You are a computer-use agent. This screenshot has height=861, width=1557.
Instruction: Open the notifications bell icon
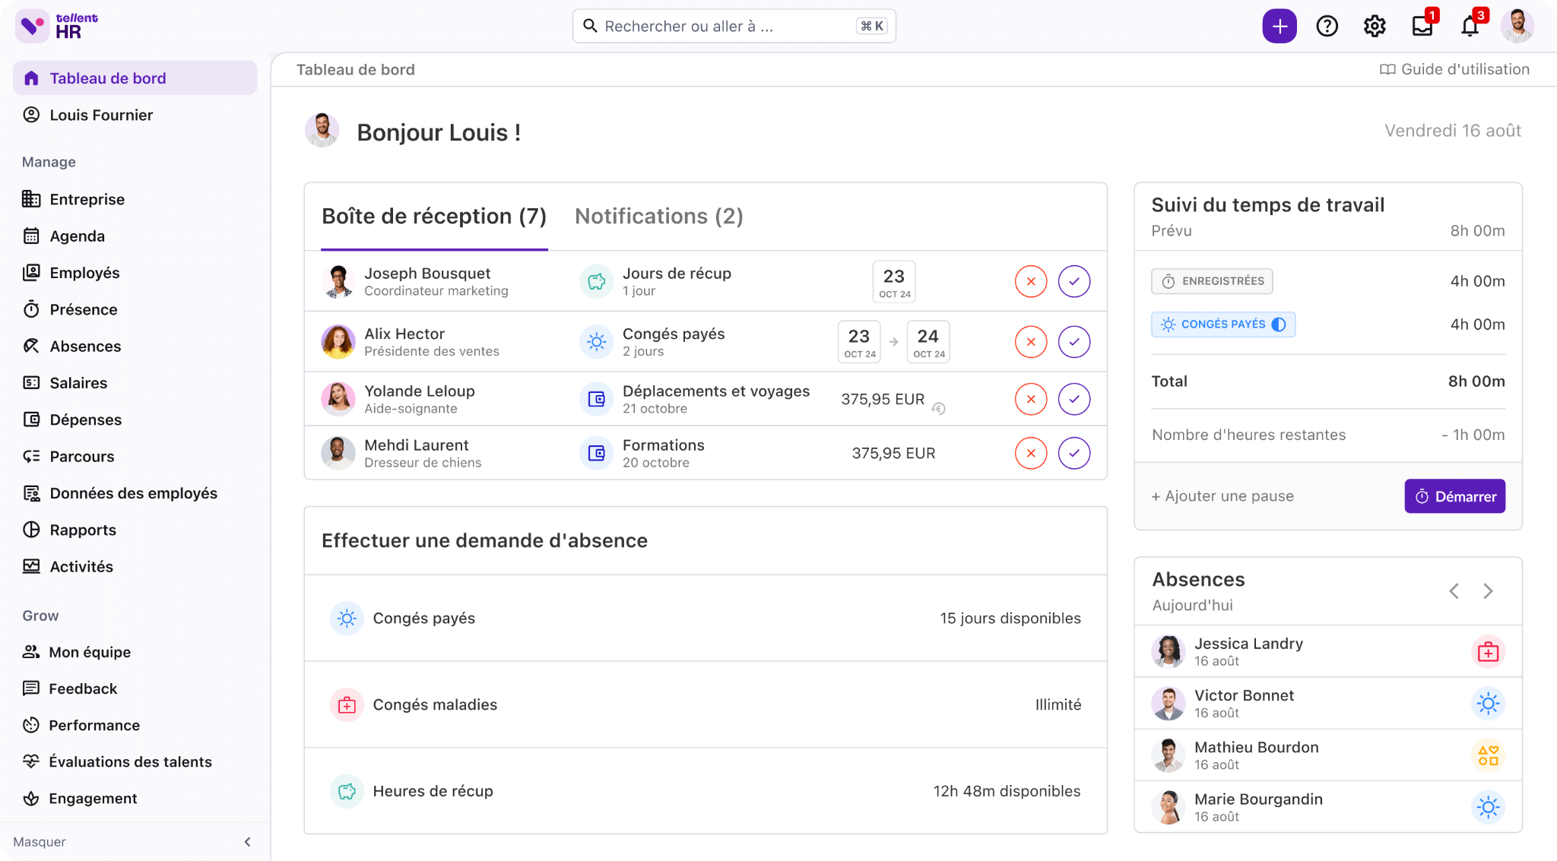click(1470, 27)
